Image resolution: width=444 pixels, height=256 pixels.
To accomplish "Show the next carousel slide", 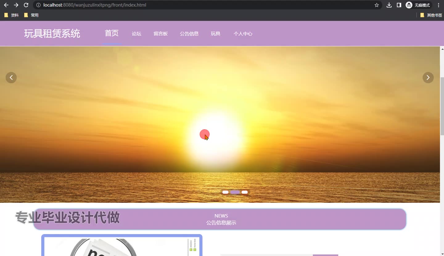I will tap(428, 78).
